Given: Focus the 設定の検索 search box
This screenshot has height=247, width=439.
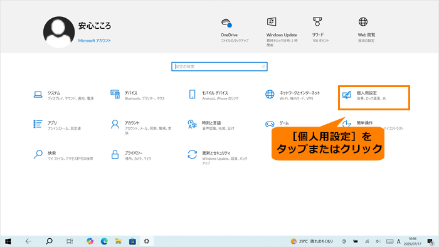Looking at the screenshot, I should [219, 66].
